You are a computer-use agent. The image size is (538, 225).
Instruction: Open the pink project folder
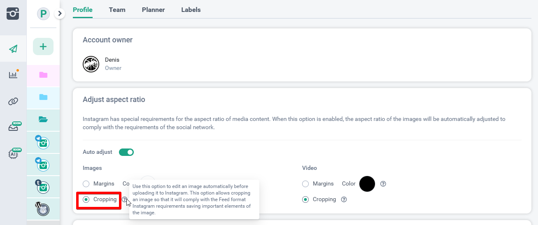(x=43, y=75)
